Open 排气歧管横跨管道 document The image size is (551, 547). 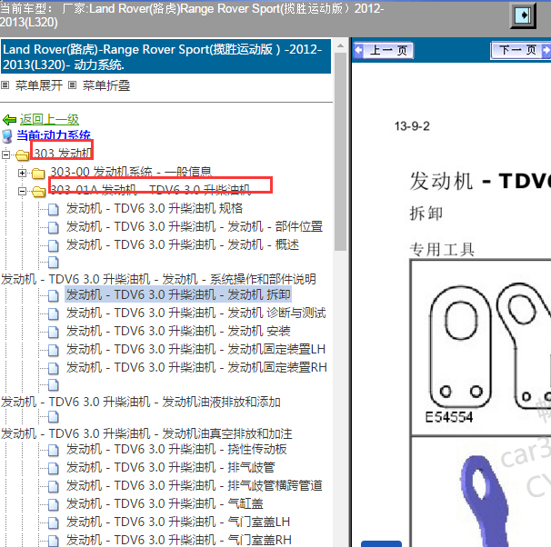(195, 486)
